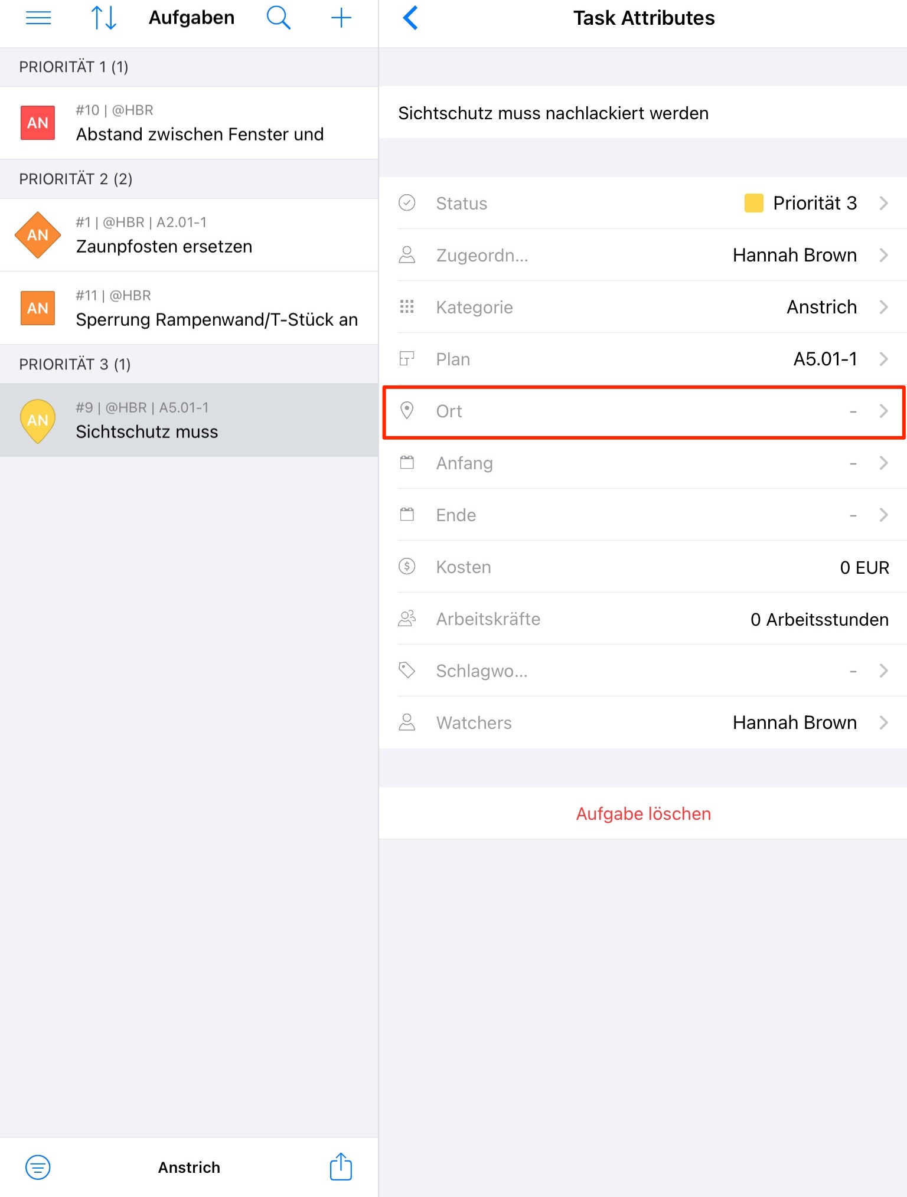907x1197 pixels.
Task: Expand the Schlagwo... tags chevron
Action: click(884, 671)
